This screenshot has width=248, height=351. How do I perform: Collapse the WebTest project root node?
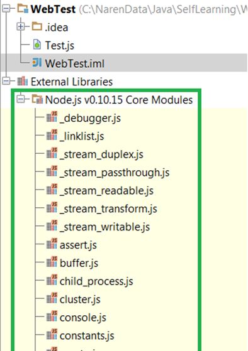[x=6, y=9]
